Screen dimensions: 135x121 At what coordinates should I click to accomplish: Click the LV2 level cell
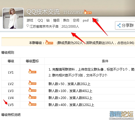[11, 84]
